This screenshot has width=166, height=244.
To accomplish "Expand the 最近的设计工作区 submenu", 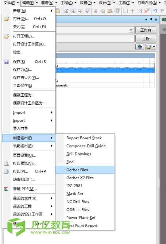I will point(51,214).
